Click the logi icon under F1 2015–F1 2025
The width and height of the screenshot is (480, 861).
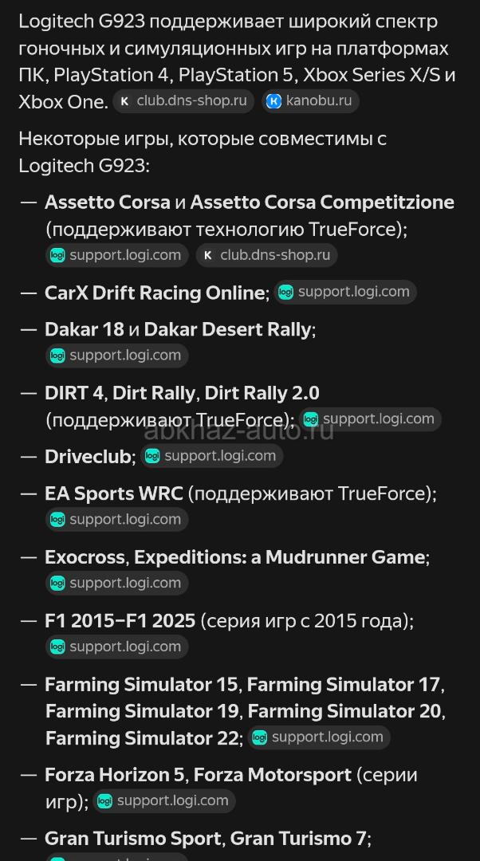[57, 647]
